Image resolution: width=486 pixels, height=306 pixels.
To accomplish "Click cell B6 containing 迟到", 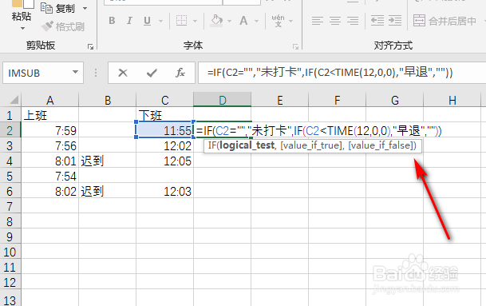I will [x=108, y=192].
